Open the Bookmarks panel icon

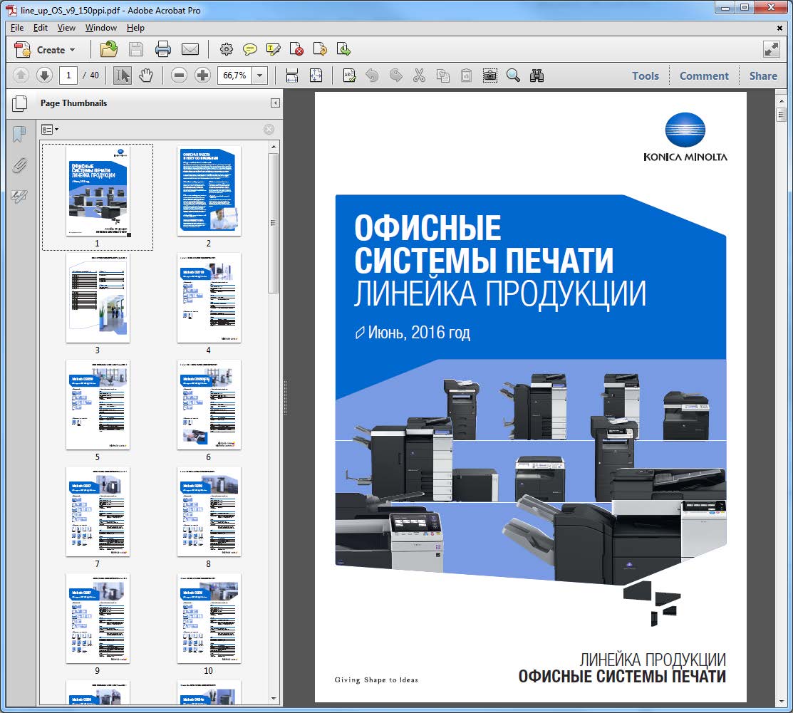[19, 134]
